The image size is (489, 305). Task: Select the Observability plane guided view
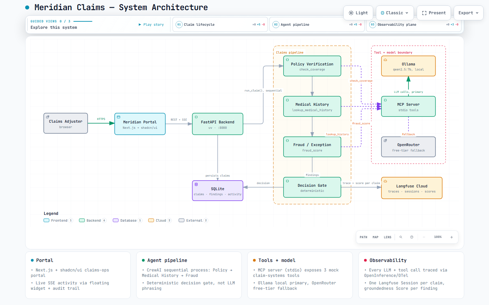pyautogui.click(x=414, y=24)
